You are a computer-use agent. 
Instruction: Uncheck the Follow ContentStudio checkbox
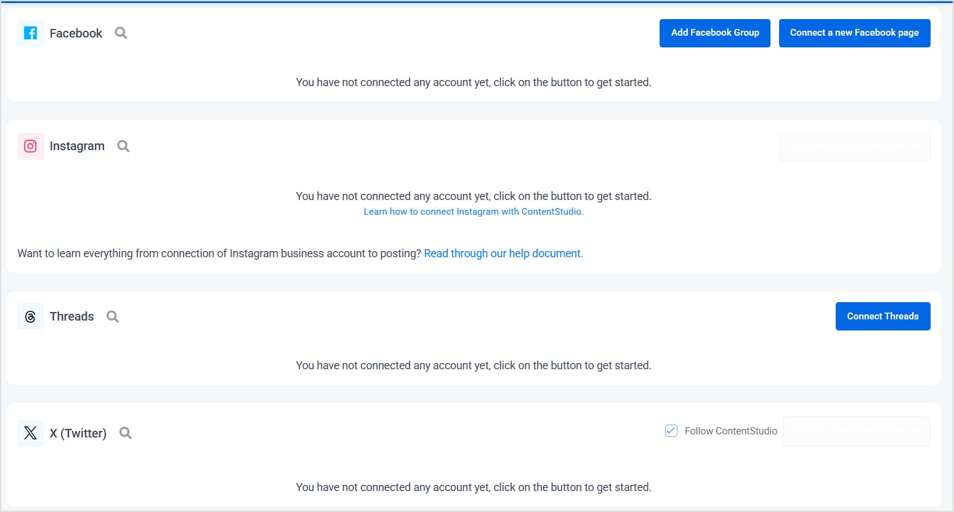(x=671, y=431)
